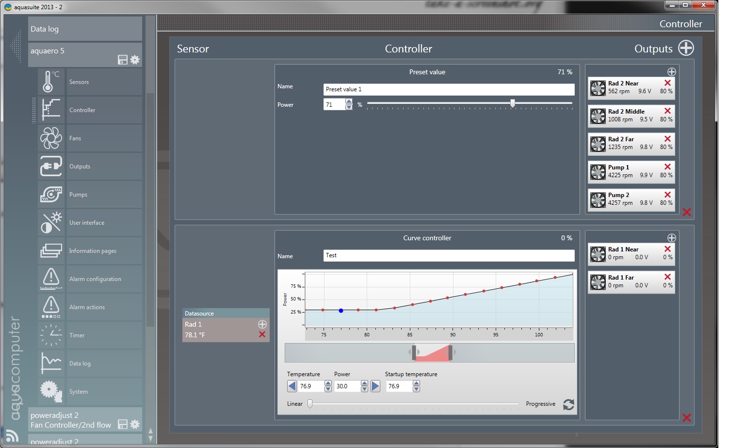This screenshot has width=745, height=448.
Task: Remove the Rad 2 Far output
Action: [667, 139]
